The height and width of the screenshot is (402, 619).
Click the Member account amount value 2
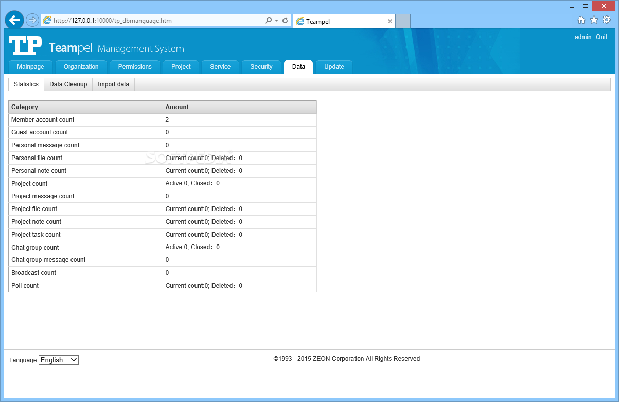click(167, 120)
